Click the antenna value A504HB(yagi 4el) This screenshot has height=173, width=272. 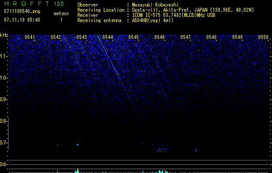point(153,20)
